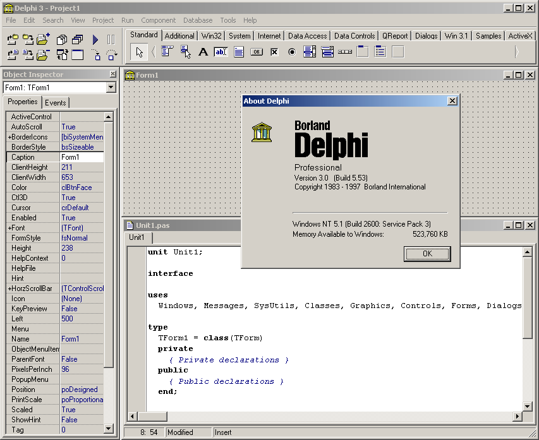Click the Open Project speedbar icon

13,40
